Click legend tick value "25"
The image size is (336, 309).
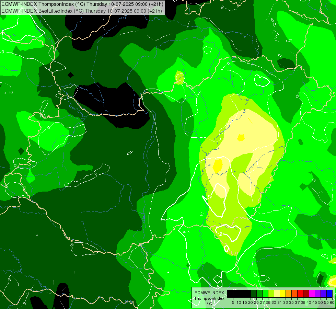256,302
